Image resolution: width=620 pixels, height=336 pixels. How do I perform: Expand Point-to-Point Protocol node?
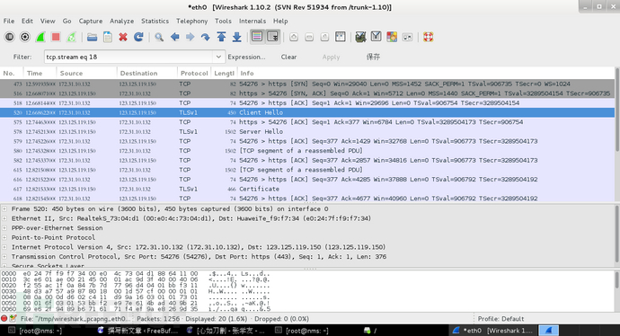[4, 237]
